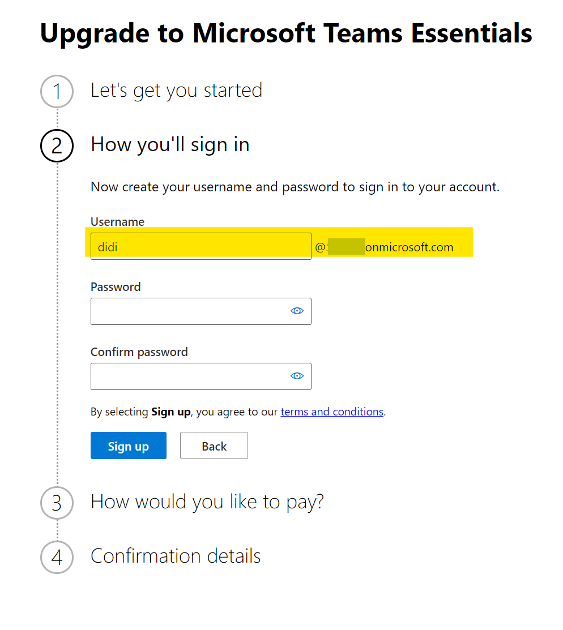Click the Upgrade to Microsoft Teams Essentials title
563x630 pixels.
coord(286,33)
